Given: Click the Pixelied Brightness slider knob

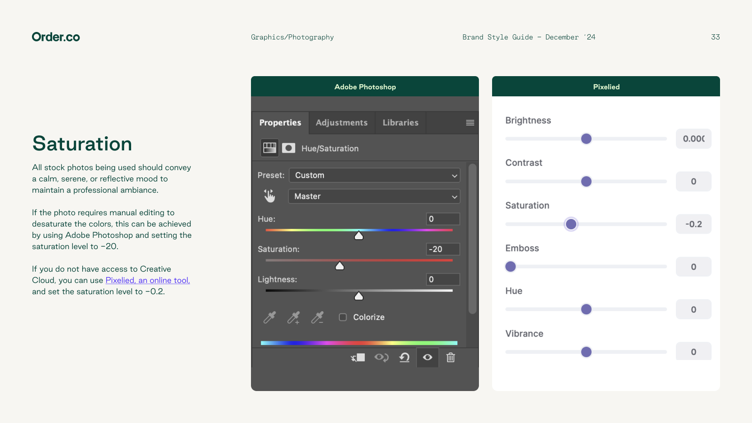Looking at the screenshot, I should (586, 139).
